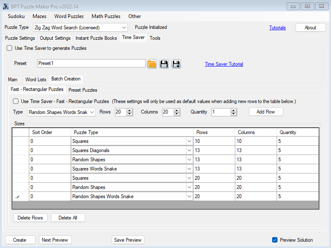This screenshot has width=331, height=248.
Task: Open the Mazes menu
Action: 39,16
